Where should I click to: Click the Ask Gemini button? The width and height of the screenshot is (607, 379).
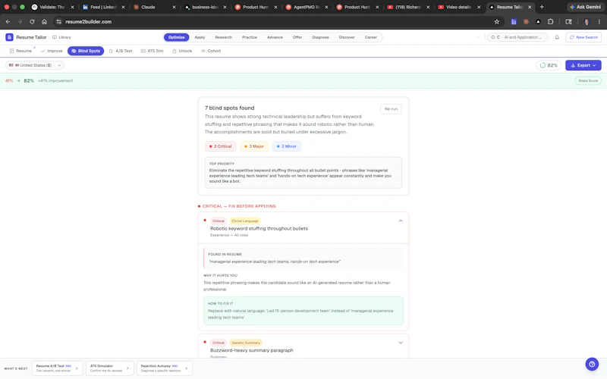[585, 7]
